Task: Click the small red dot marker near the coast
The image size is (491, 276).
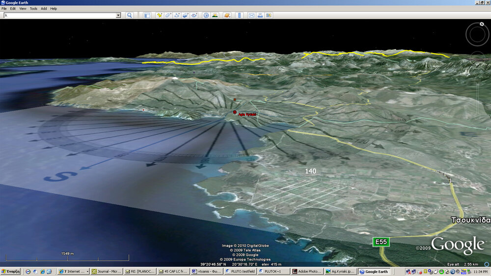Action: pyautogui.click(x=143, y=110)
